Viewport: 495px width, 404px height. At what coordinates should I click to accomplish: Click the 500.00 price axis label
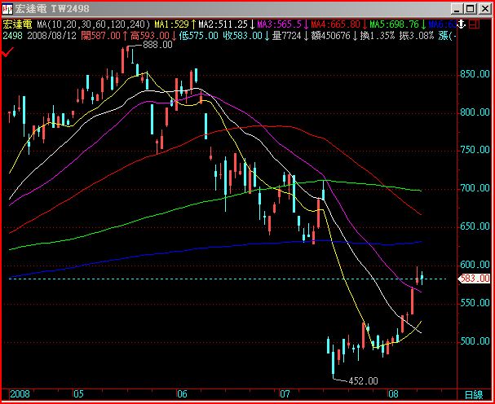[475, 341]
